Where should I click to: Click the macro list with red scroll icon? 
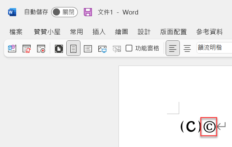tap(27, 48)
